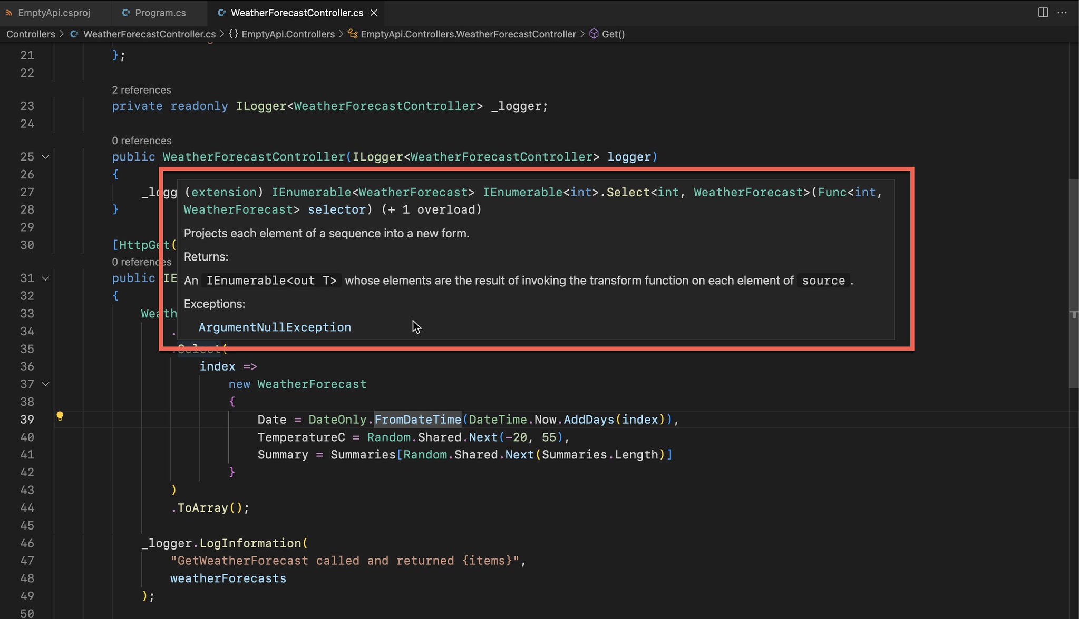This screenshot has width=1079, height=619.
Task: Click the RSS-style icon on EmptyApi.csproj tab
Action: pos(9,13)
